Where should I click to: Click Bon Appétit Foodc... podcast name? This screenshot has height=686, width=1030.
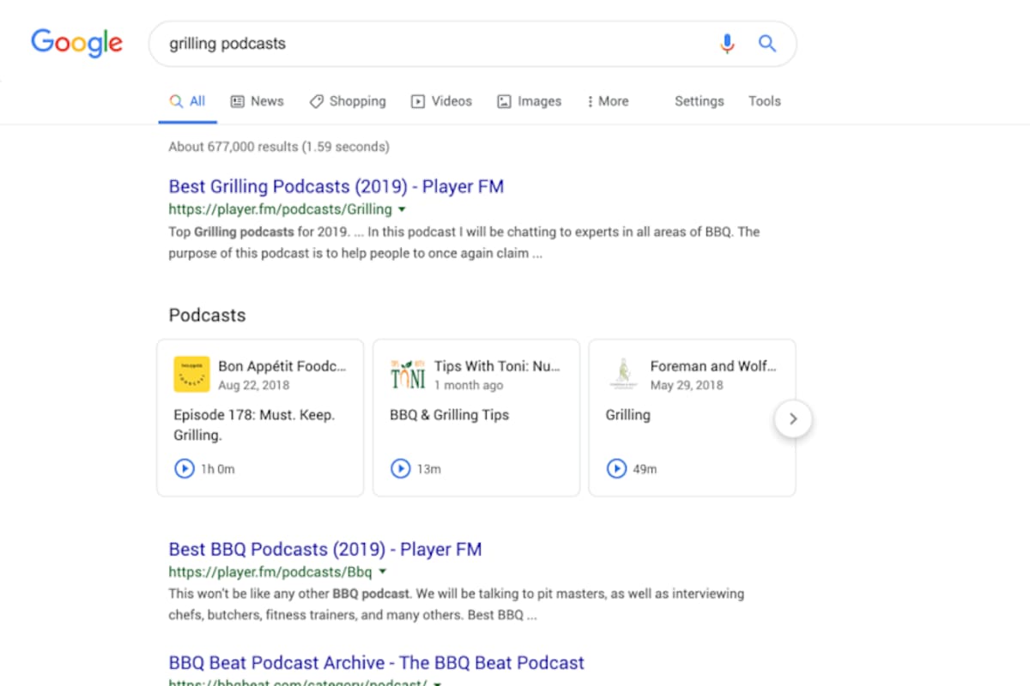(x=282, y=366)
